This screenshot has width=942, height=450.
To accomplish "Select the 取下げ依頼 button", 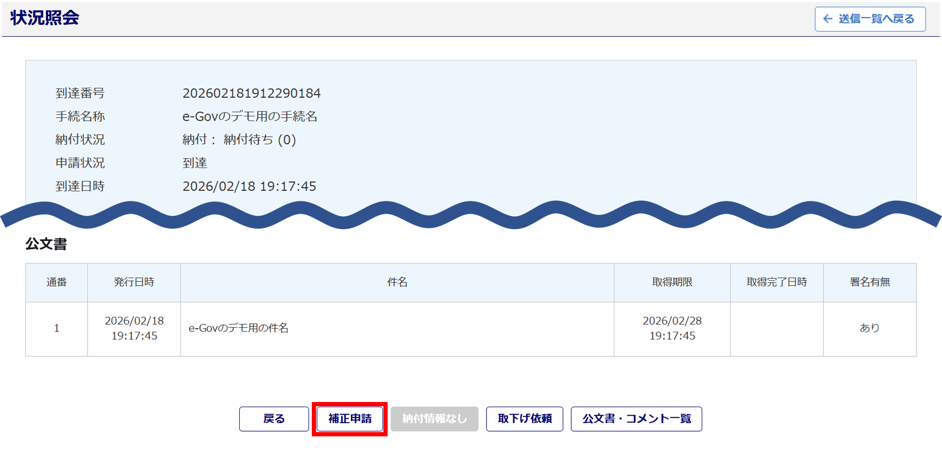I will (524, 418).
